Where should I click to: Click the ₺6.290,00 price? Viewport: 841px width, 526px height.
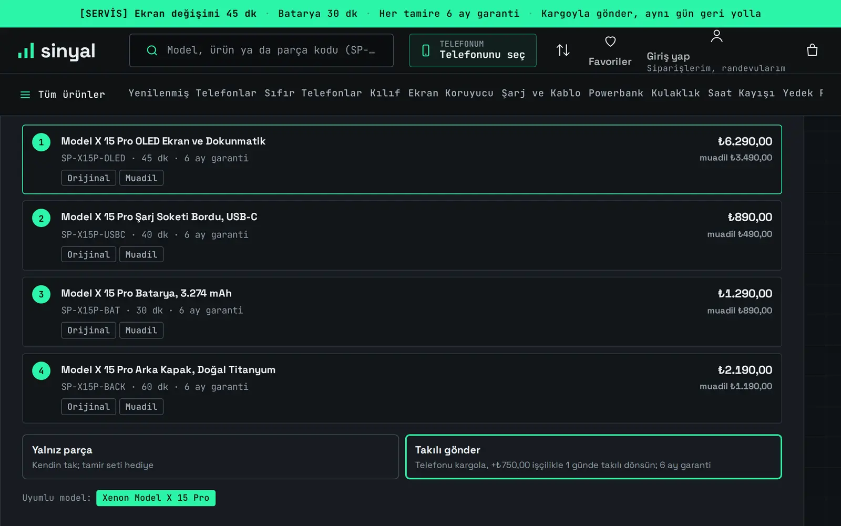745,141
